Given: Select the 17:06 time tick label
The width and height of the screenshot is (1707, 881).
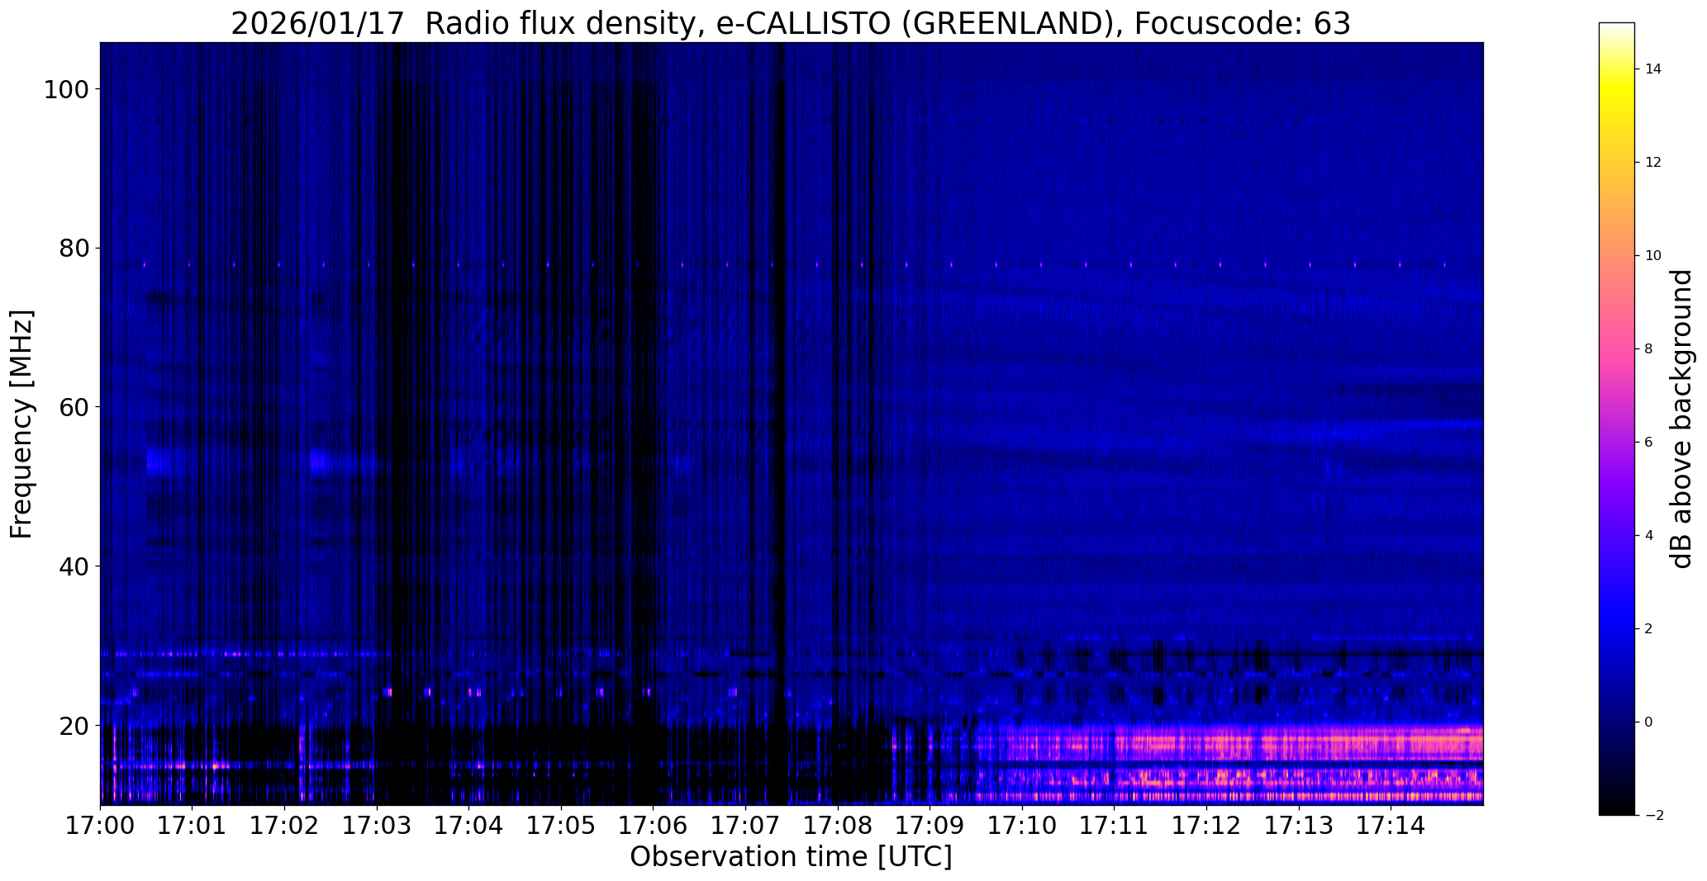Looking at the screenshot, I should pos(654,824).
